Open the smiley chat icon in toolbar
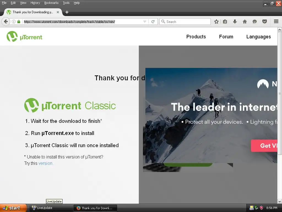 [x=254, y=22]
